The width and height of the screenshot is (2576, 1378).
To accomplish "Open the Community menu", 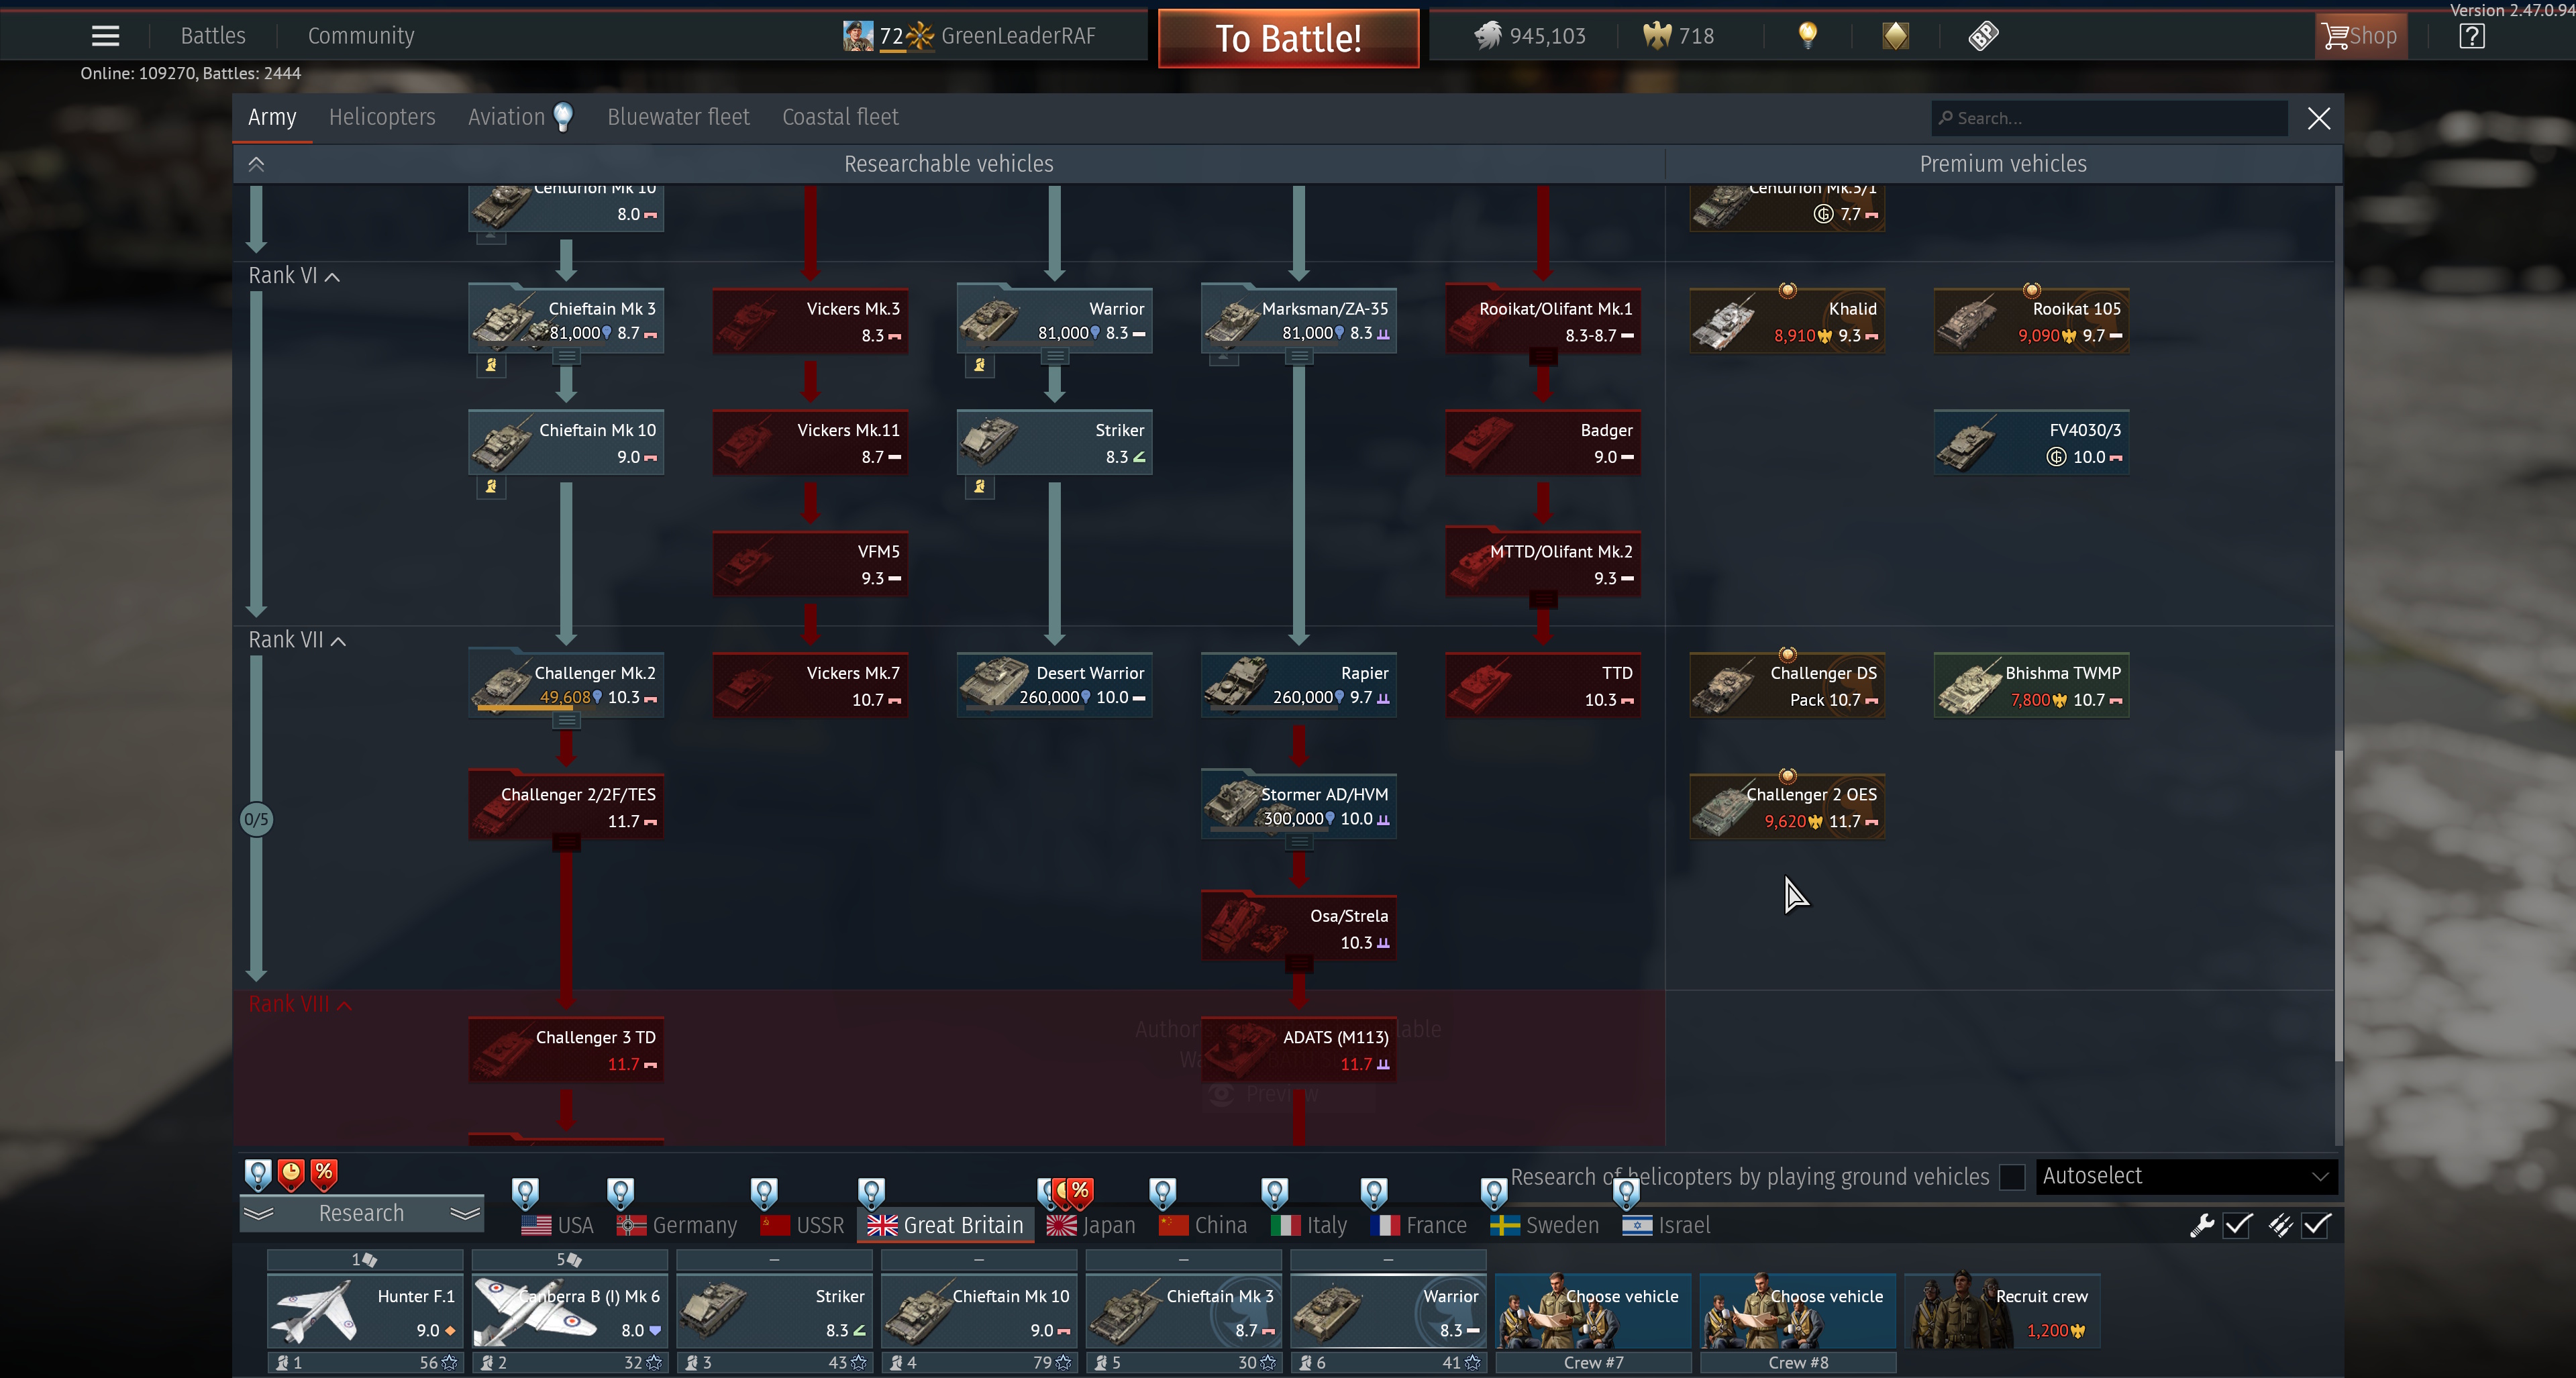I will 361,36.
